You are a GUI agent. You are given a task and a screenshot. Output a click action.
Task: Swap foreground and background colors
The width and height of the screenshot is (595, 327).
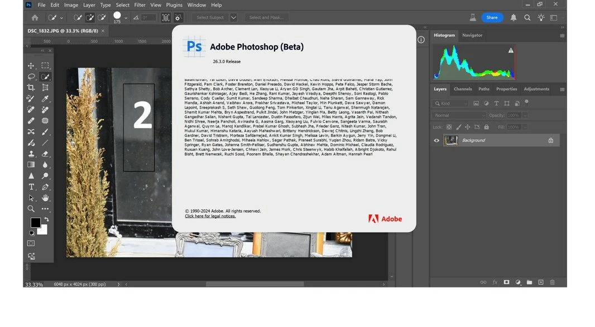(47, 219)
